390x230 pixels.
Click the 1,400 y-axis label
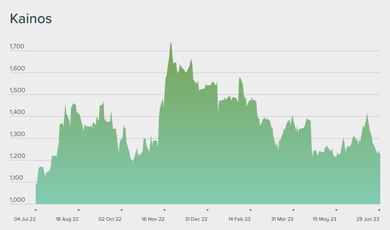tap(17, 113)
